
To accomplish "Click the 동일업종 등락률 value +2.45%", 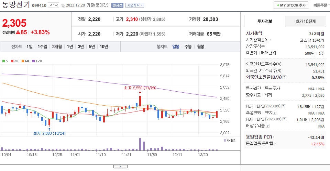I will coord(318,144).
